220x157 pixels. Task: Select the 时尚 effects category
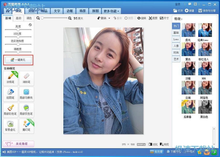tap(176, 52)
